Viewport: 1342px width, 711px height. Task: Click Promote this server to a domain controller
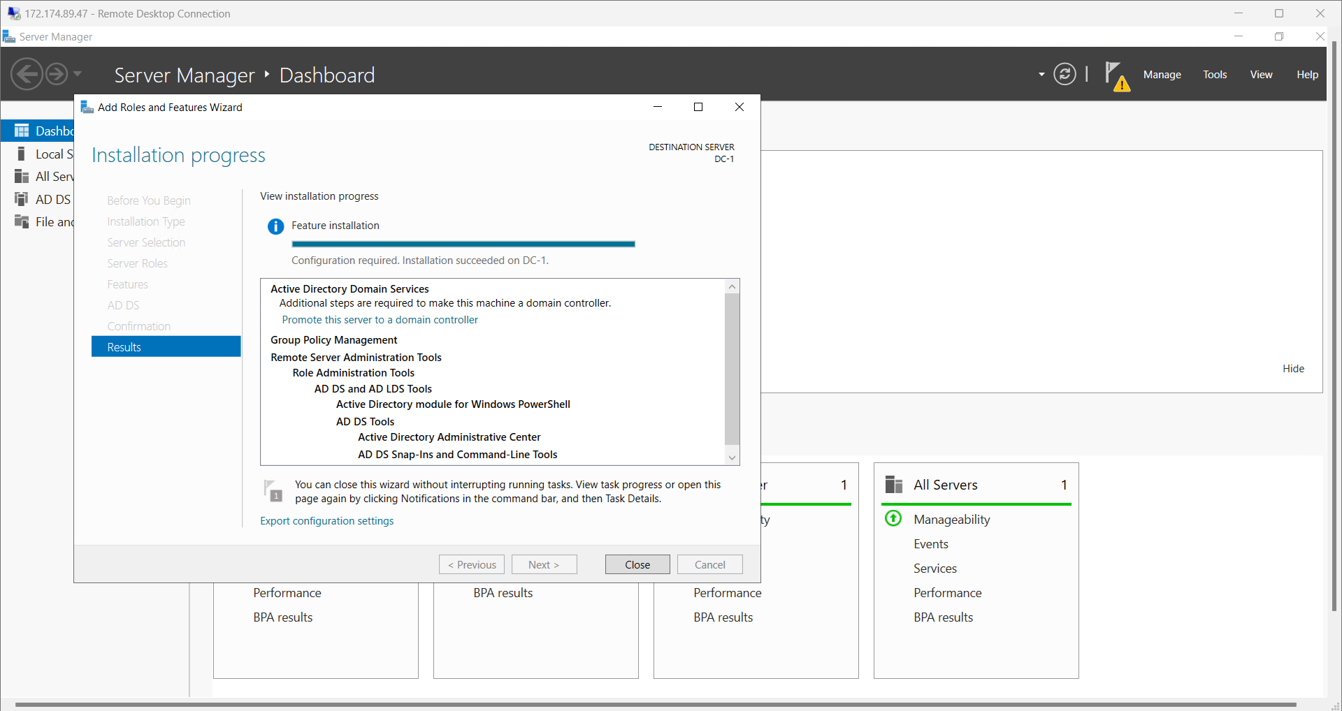tap(380, 319)
